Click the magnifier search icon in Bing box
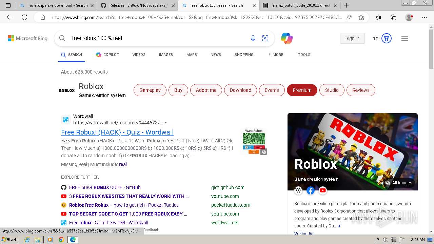Image resolution: width=434 pixels, height=244 pixels. tap(62, 38)
